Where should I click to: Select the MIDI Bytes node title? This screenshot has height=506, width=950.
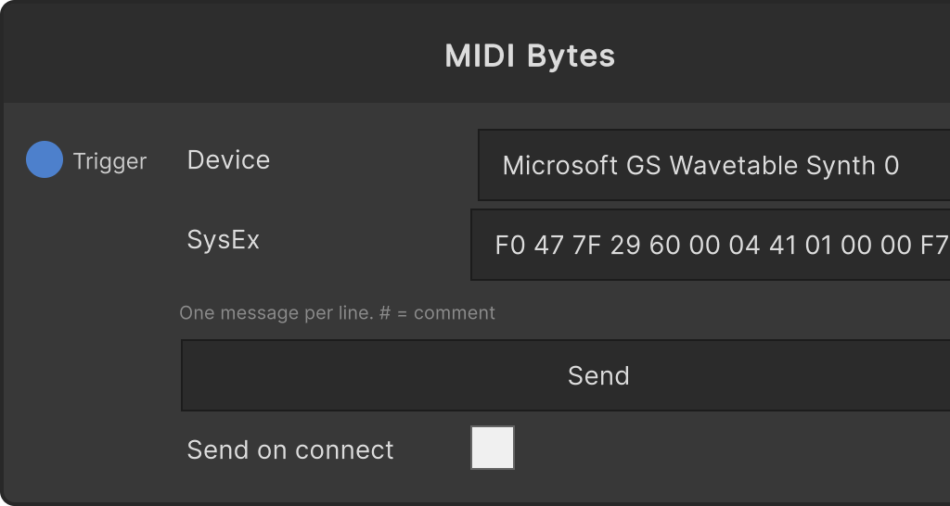tap(530, 56)
